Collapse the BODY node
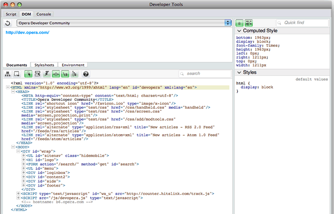 (x=13, y=147)
